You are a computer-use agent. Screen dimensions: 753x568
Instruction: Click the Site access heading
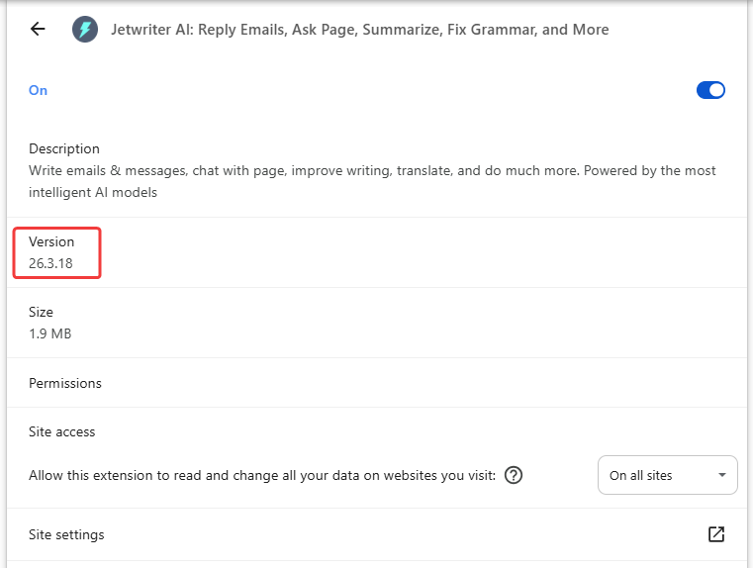click(x=62, y=431)
